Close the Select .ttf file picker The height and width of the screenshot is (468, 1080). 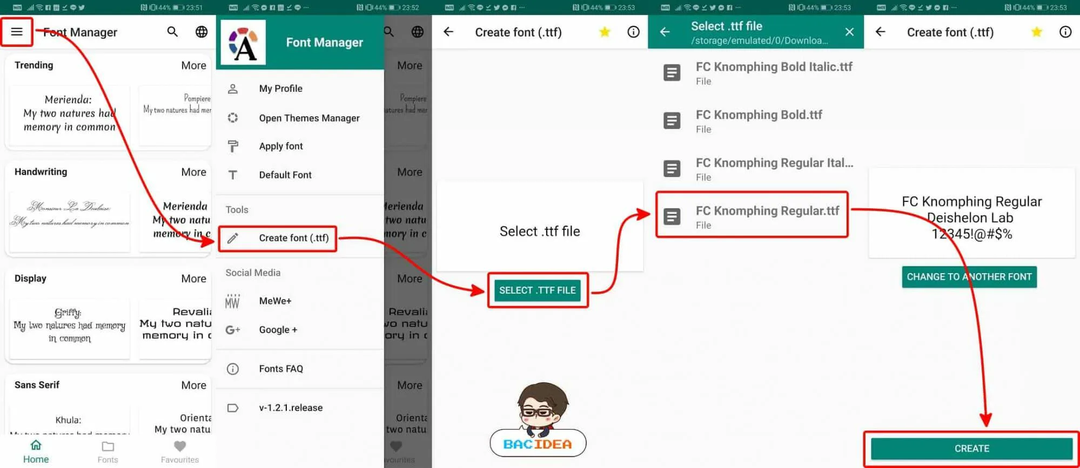(849, 32)
